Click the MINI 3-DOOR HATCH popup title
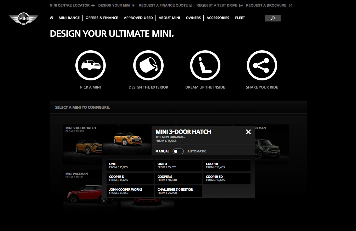 click(183, 132)
